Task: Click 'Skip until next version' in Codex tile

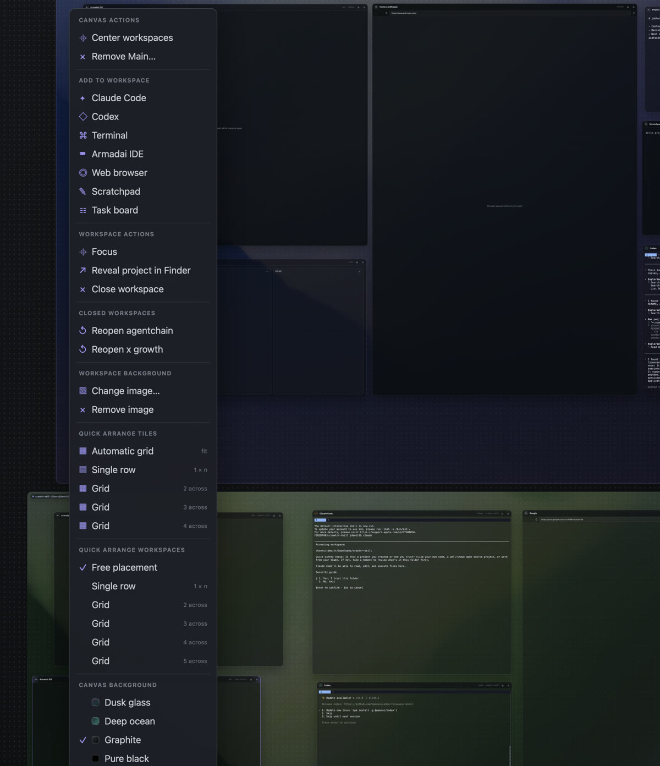Action: [342, 716]
